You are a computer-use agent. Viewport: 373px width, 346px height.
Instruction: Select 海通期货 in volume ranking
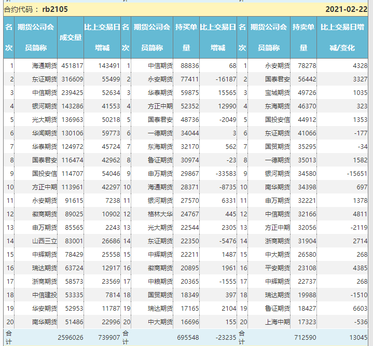(x=45, y=66)
